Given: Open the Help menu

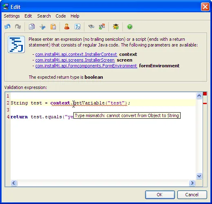Looking at the screenshot, I should (x=75, y=16).
